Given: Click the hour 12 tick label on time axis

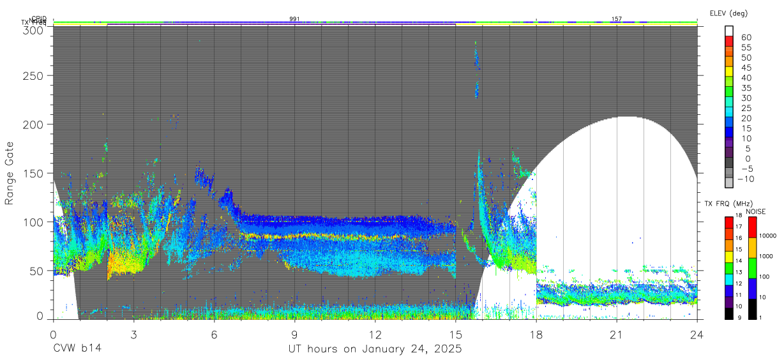Looking at the screenshot, I should tap(375, 335).
